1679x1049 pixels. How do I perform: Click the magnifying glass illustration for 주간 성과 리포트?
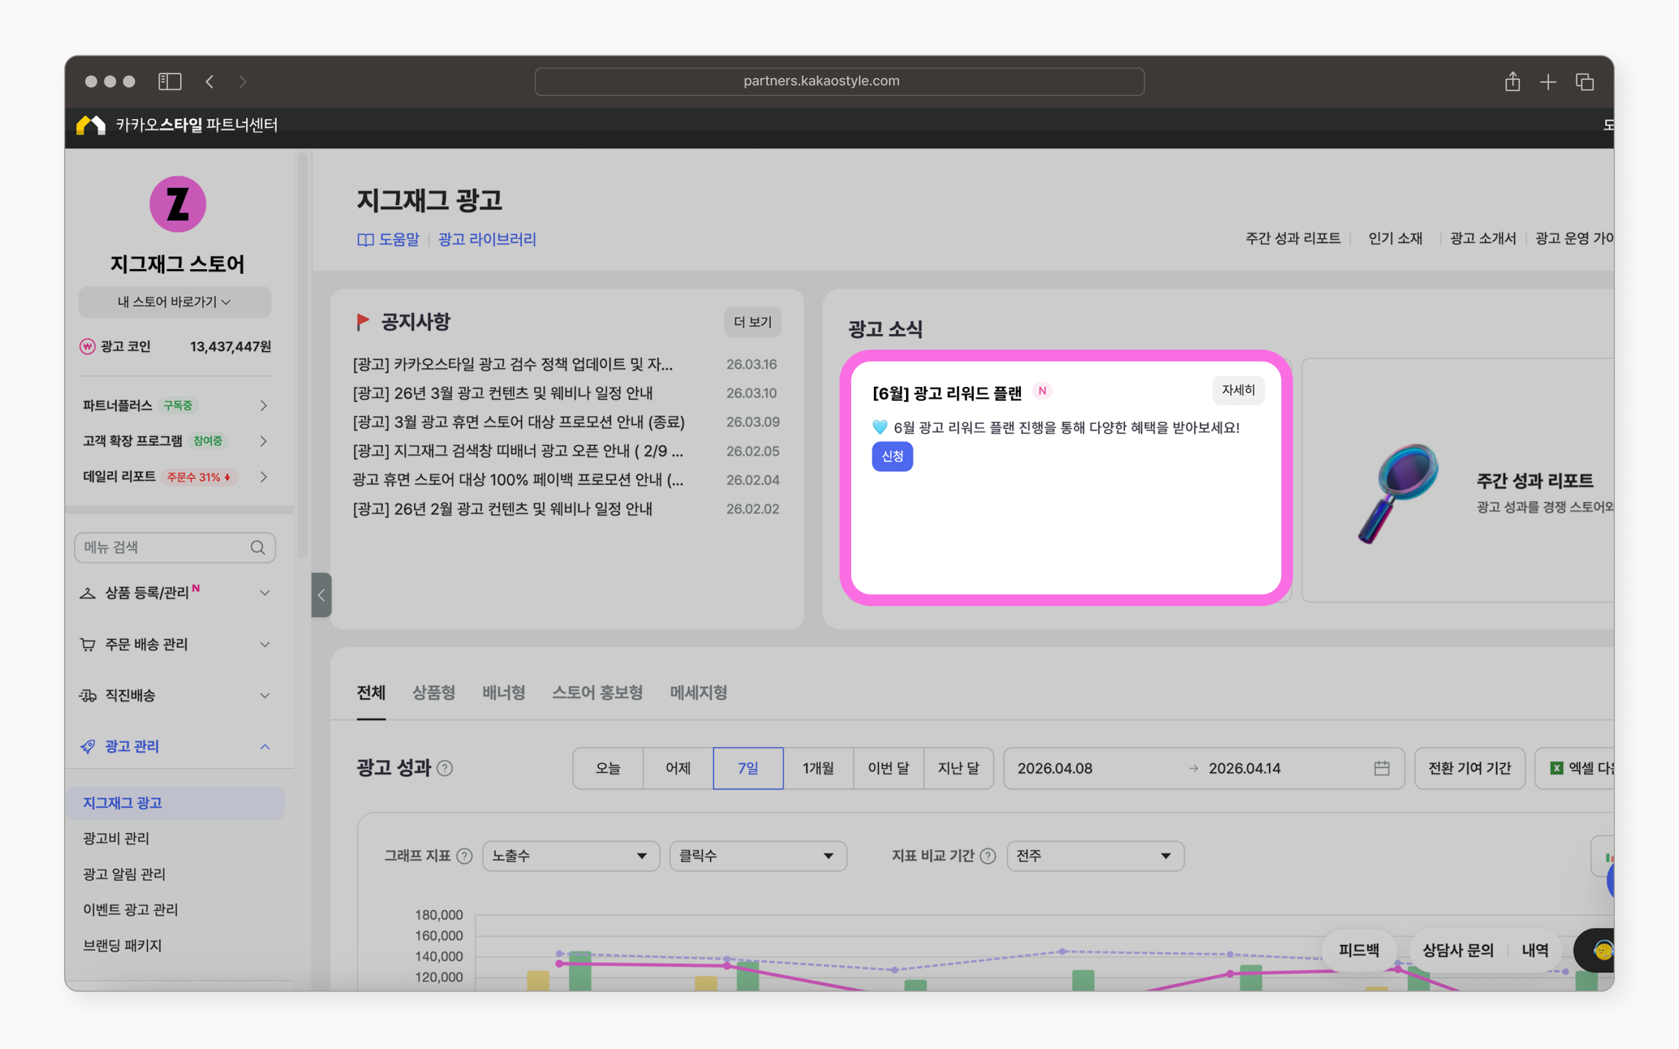(1397, 493)
